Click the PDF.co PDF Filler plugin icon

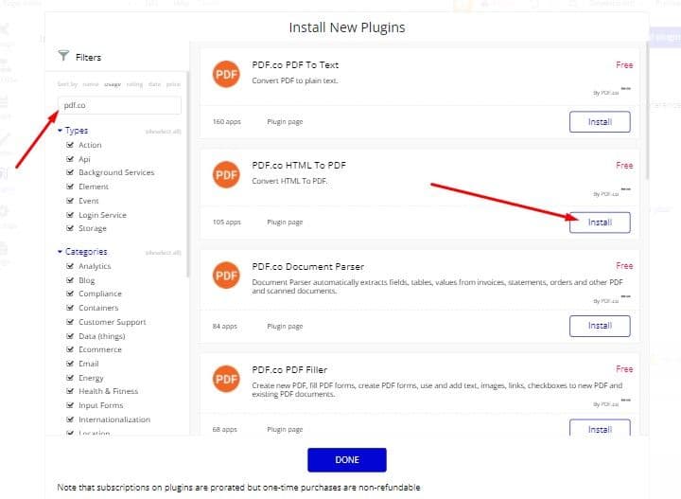pyautogui.click(x=226, y=379)
